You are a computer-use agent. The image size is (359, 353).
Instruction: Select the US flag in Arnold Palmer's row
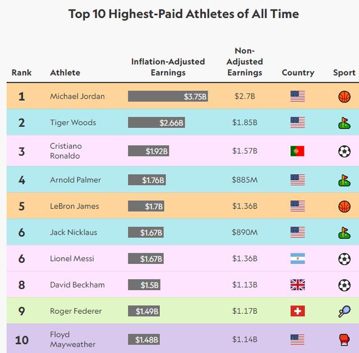pos(297,180)
